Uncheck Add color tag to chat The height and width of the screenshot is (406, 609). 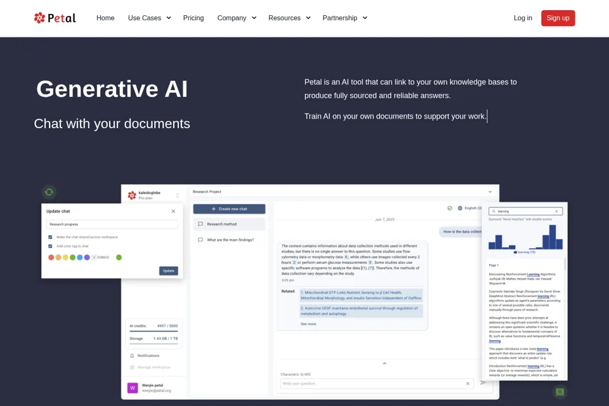50,246
